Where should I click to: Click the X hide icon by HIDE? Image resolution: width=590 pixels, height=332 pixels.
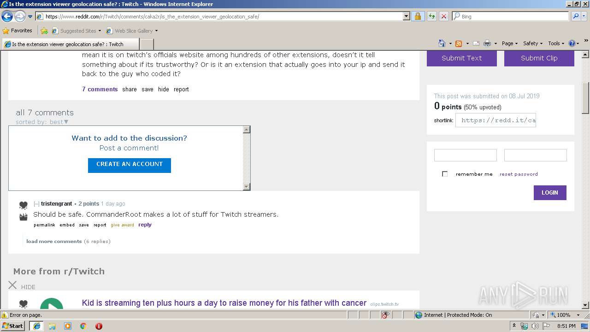12,285
